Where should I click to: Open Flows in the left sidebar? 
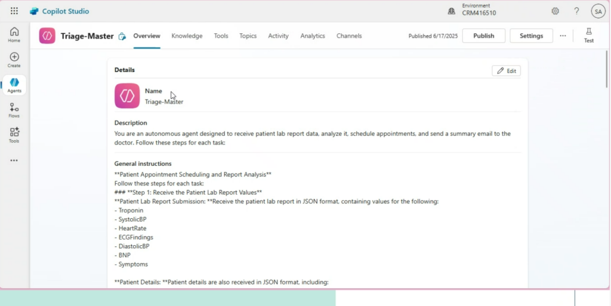point(14,110)
